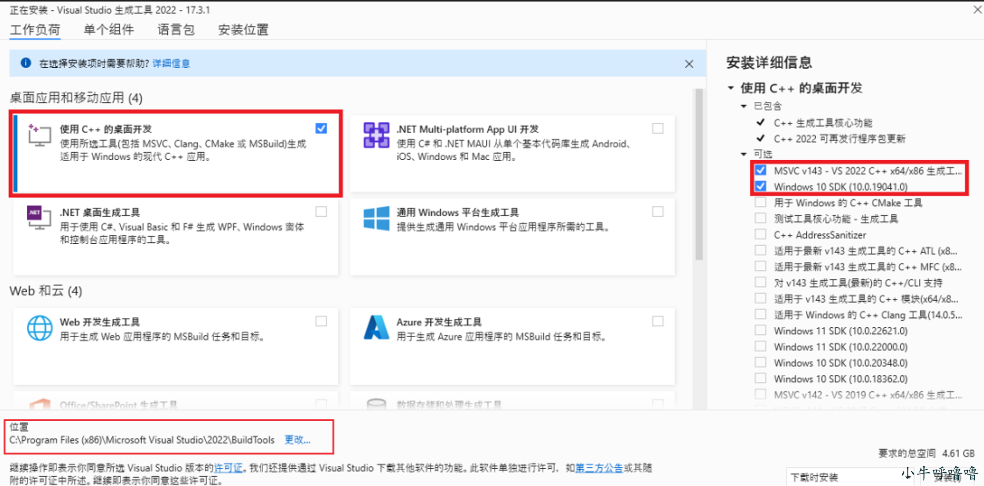984x486 pixels.
Task: Check 通用 Windows 平台生成工具 workload
Action: click(x=657, y=212)
